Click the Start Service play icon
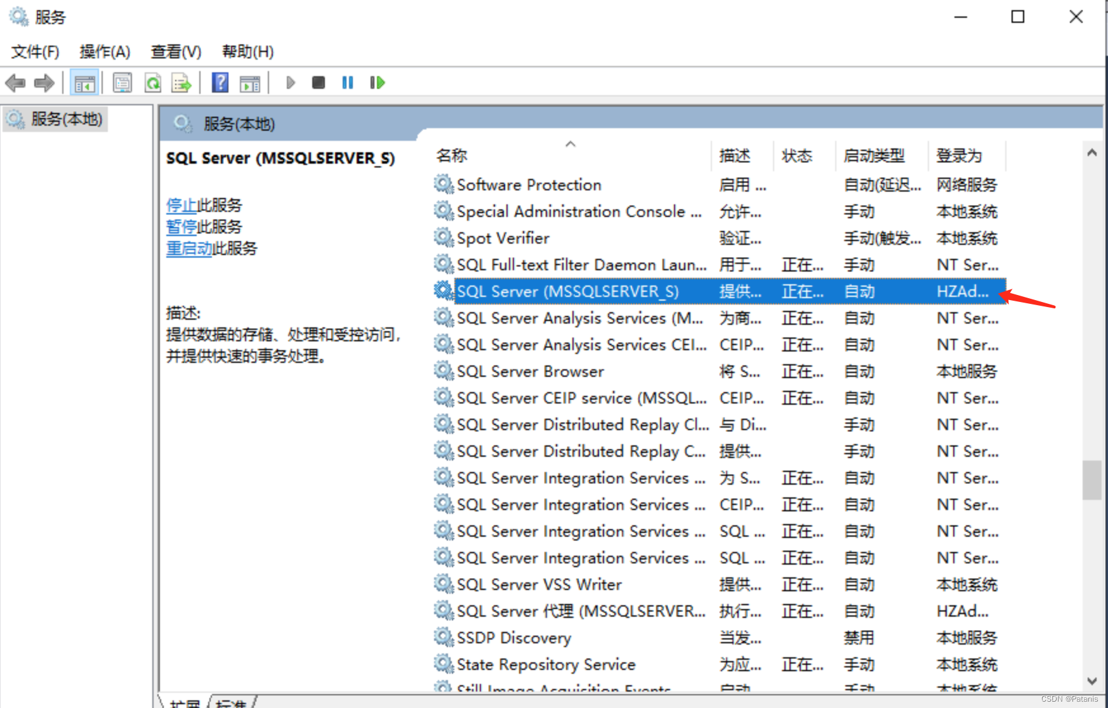Image resolution: width=1108 pixels, height=708 pixels. (x=291, y=82)
